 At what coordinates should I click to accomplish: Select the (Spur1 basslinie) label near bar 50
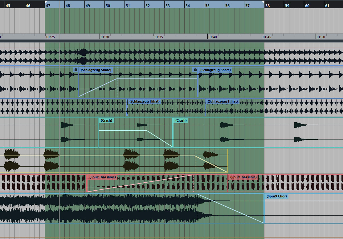coord(103,177)
